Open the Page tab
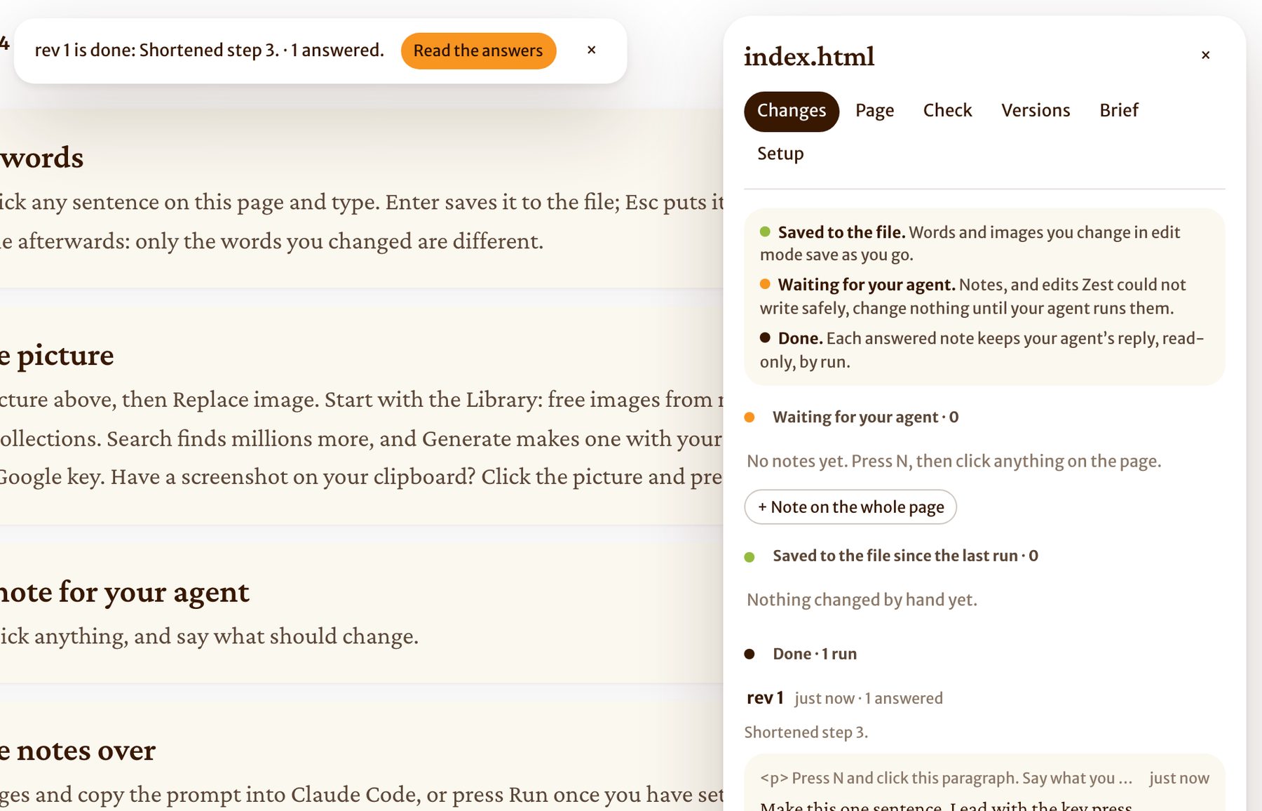The width and height of the screenshot is (1262, 811). 875,111
